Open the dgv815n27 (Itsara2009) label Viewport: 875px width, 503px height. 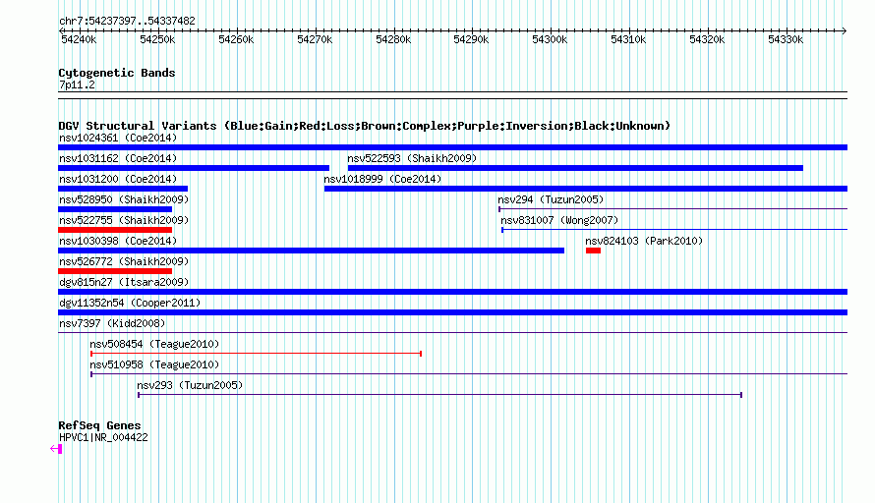point(124,282)
